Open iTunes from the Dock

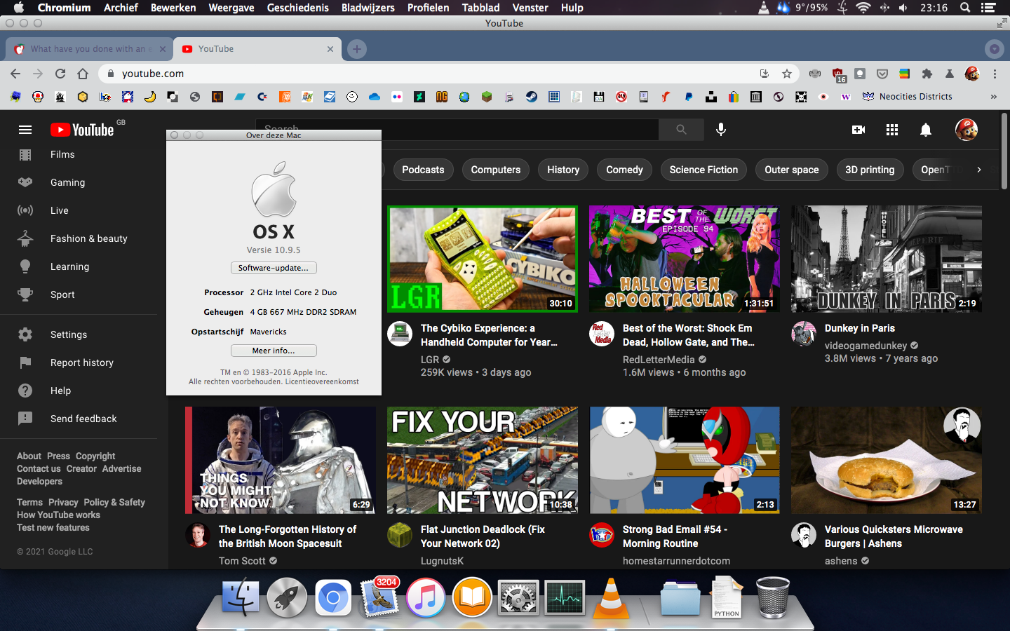[426, 598]
